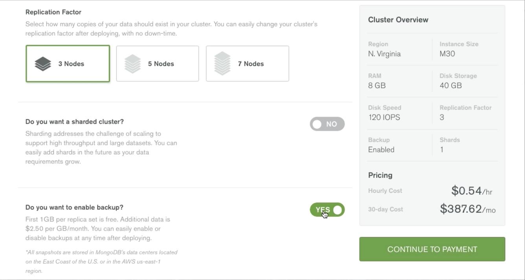Select the '5 Nodes' text label

tap(161, 64)
